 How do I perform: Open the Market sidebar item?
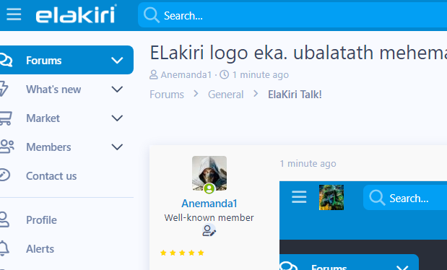click(43, 118)
